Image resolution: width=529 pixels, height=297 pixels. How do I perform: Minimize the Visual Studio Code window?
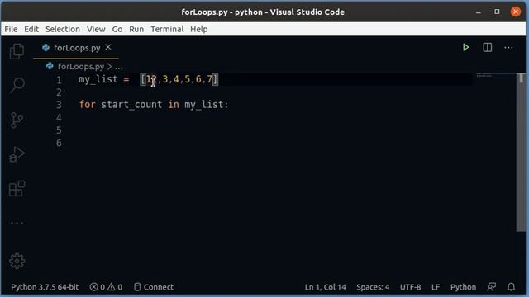pyautogui.click(x=479, y=12)
